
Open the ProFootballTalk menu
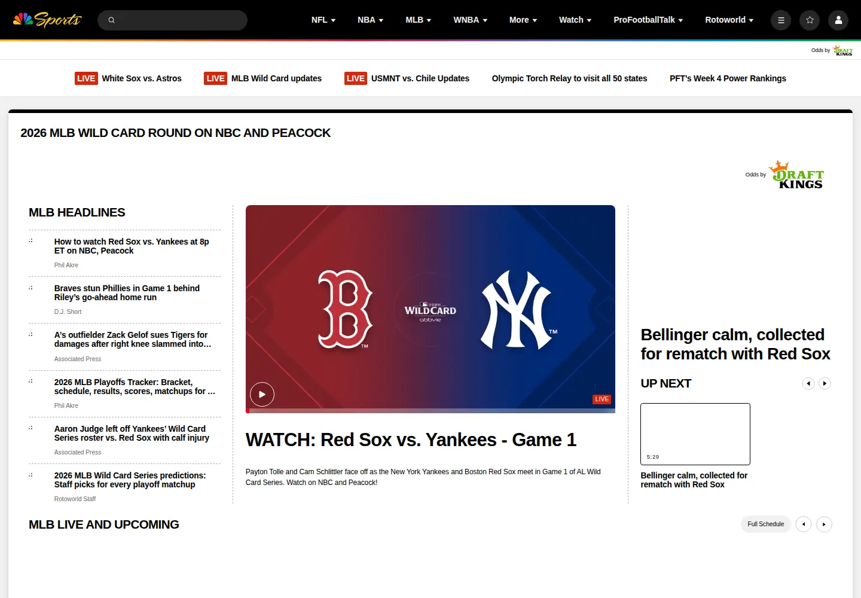pos(648,20)
